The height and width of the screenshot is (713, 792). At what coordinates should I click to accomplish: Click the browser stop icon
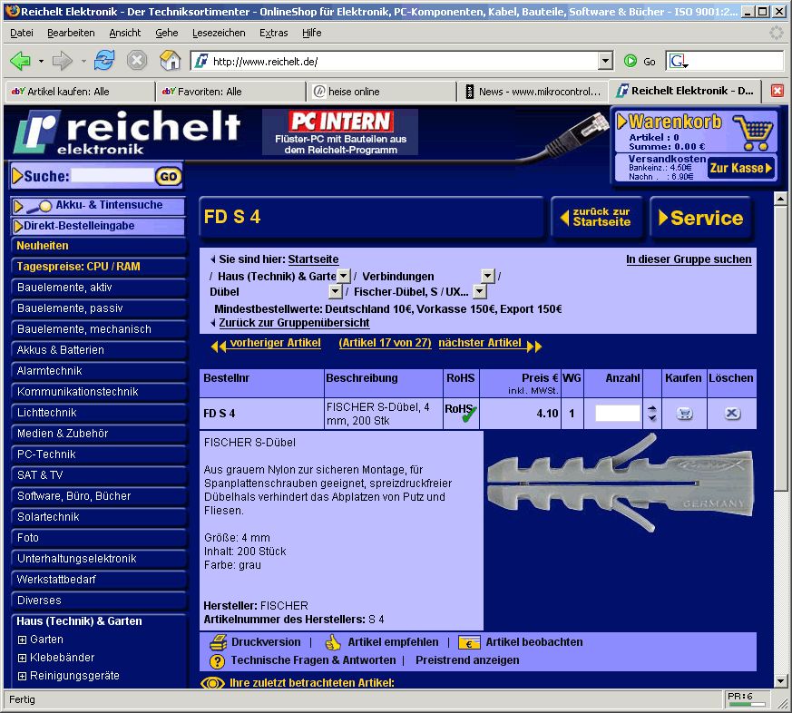[x=137, y=61]
